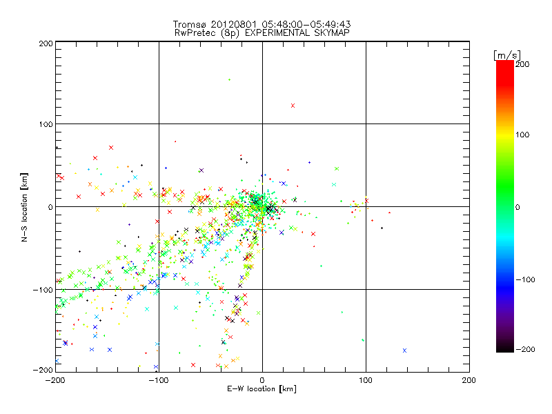Click the 100 tick label on E-W axis
Viewport: 552px width, 414px height.
tap(366, 380)
